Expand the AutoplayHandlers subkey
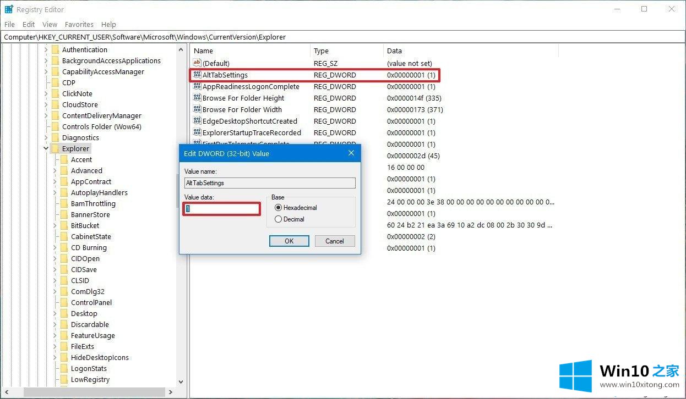 [55, 192]
